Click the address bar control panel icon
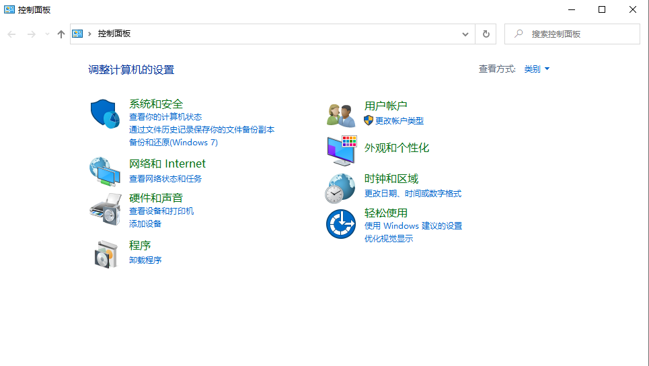Image resolution: width=649 pixels, height=366 pixels. [77, 34]
